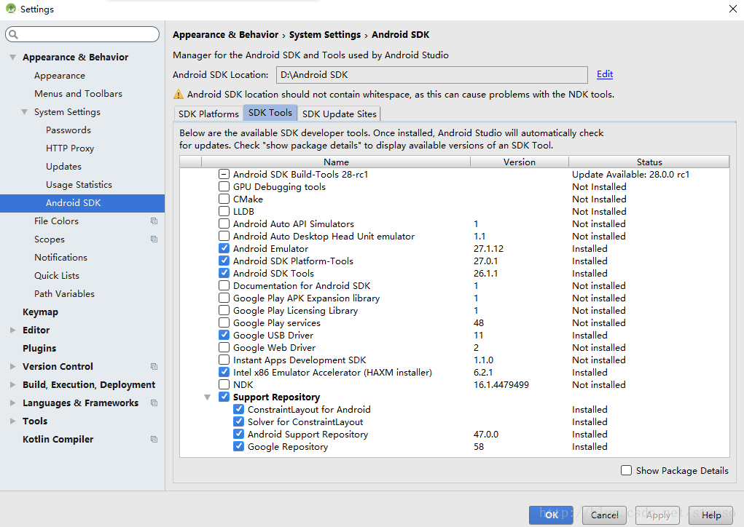Click the project-level icon next to File Colors

pyautogui.click(x=154, y=221)
